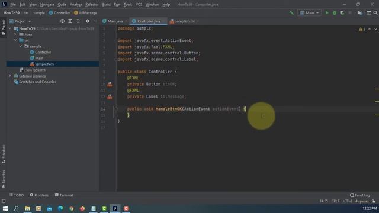The image size is (379, 213).
Task: Open the Windows Start menu
Action: point(5,208)
